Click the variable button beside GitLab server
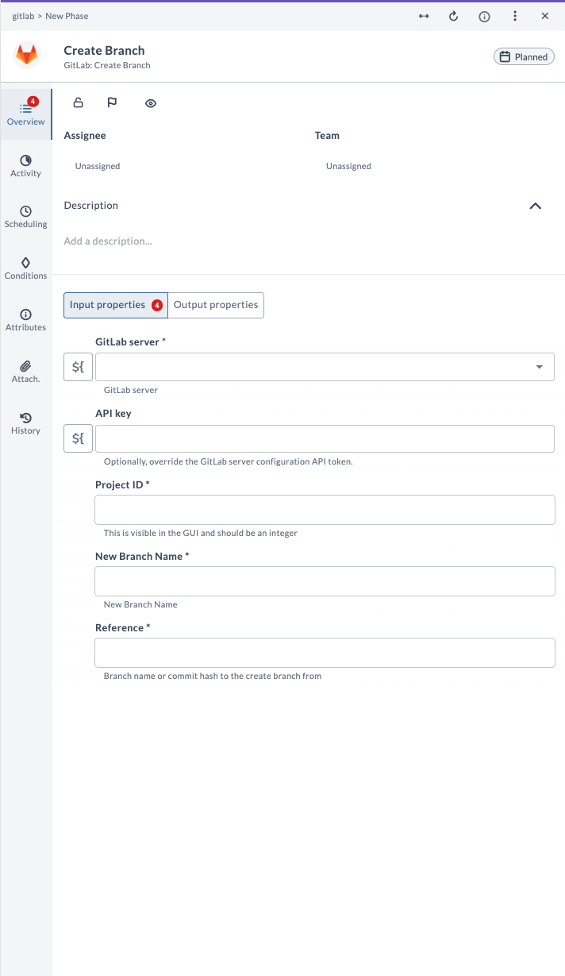 tap(78, 367)
